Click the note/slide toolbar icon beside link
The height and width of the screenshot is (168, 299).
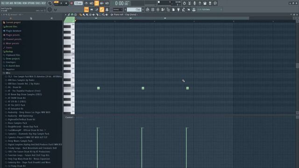[x=97, y=9]
